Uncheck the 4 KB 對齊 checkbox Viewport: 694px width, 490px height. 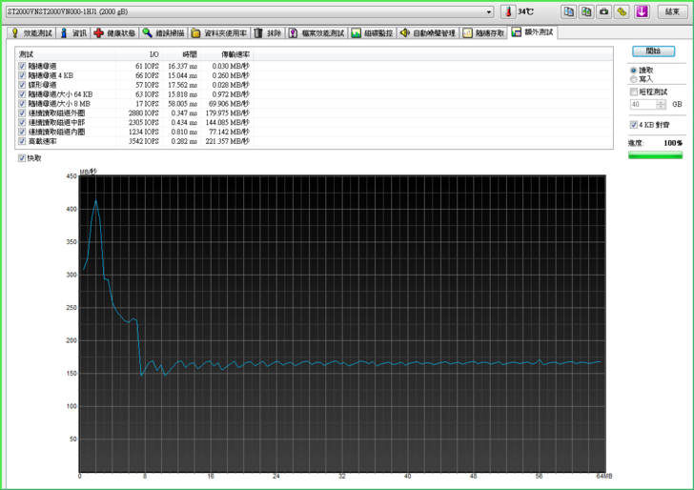(x=634, y=125)
